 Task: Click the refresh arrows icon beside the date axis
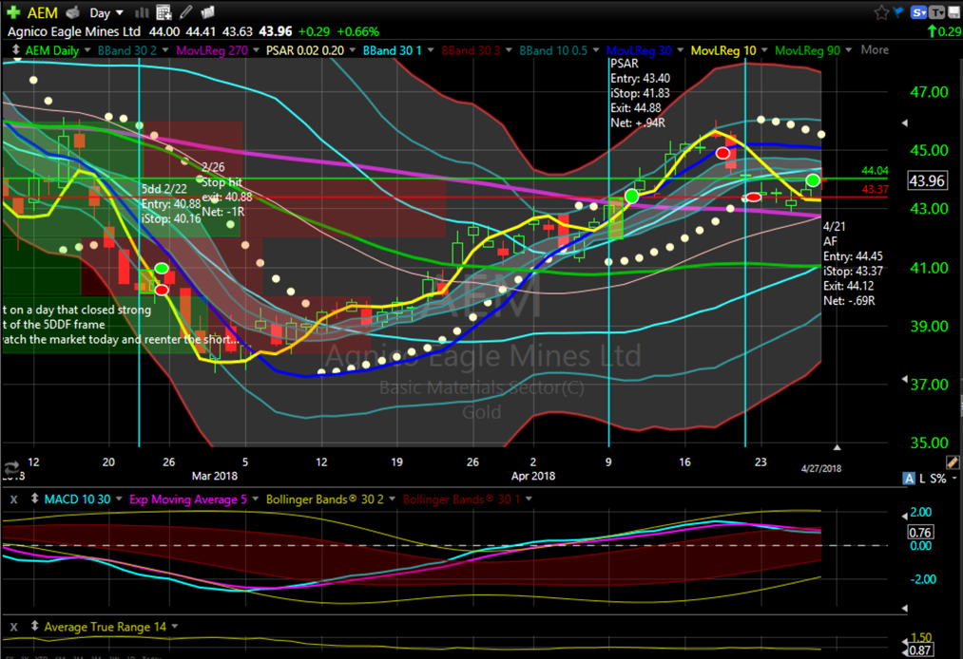pyautogui.click(x=10, y=467)
